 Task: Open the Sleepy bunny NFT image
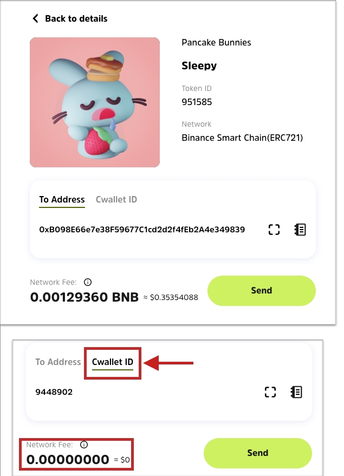(95, 102)
